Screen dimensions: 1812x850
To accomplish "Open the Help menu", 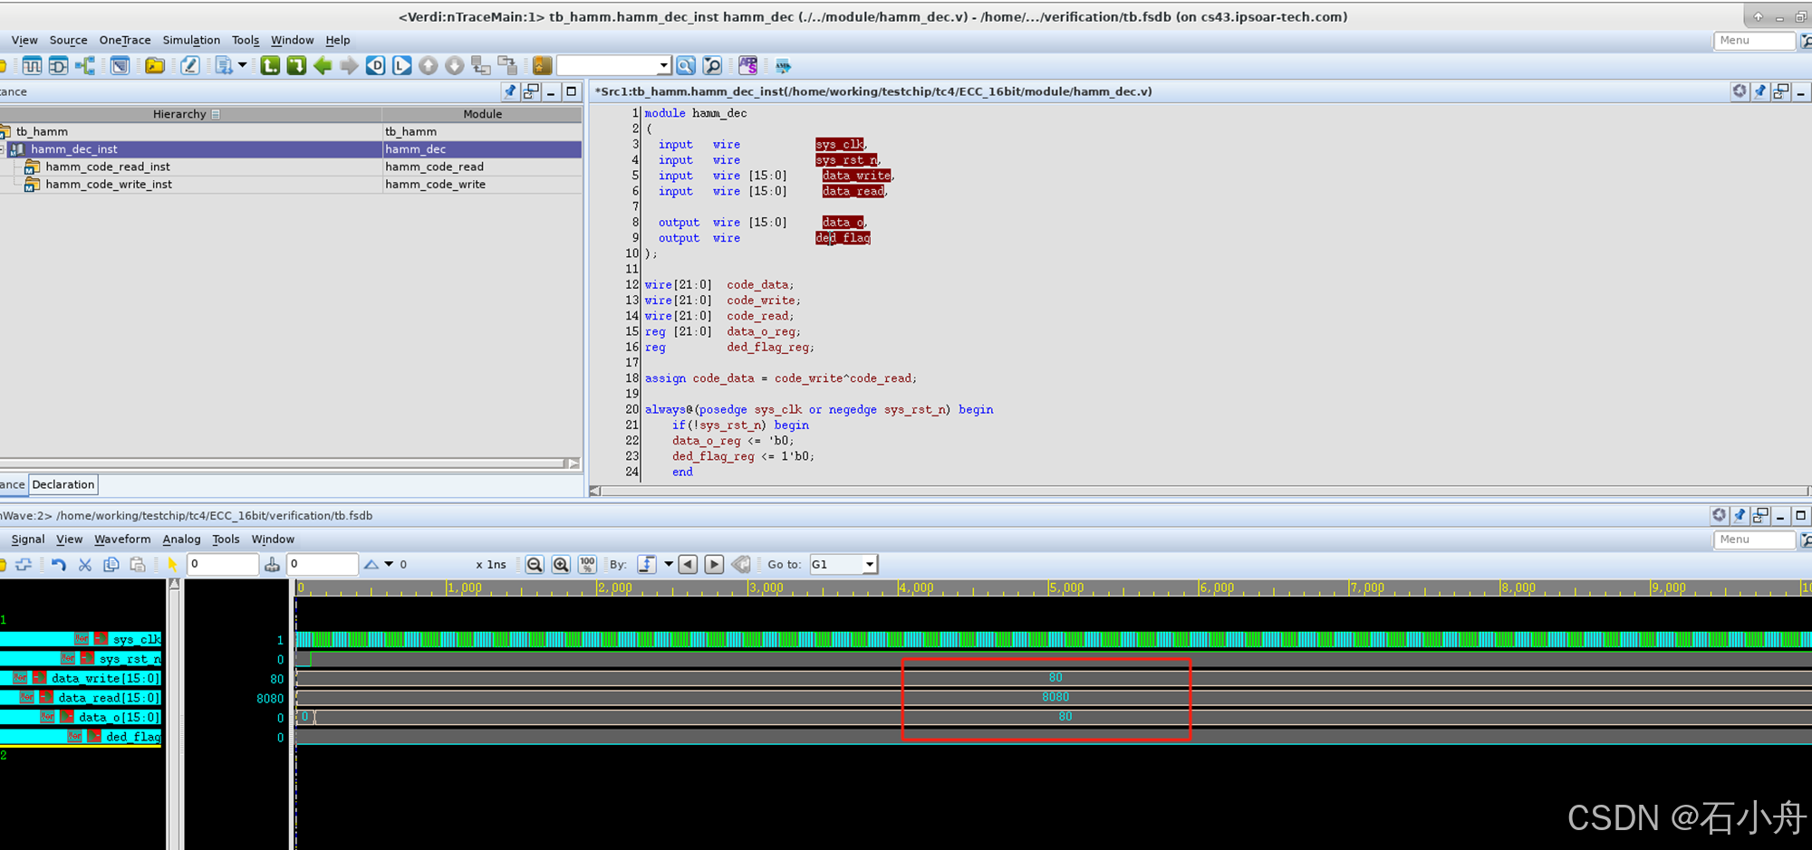I will (338, 40).
